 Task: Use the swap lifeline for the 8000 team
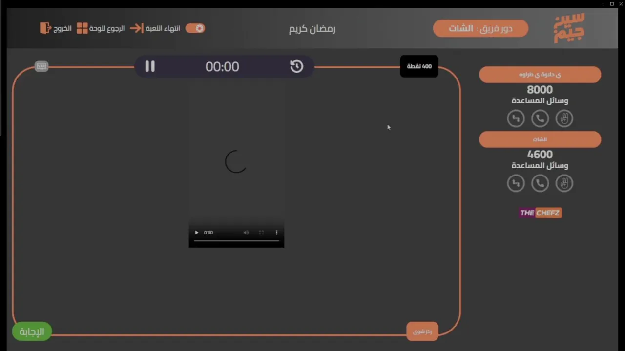516,118
